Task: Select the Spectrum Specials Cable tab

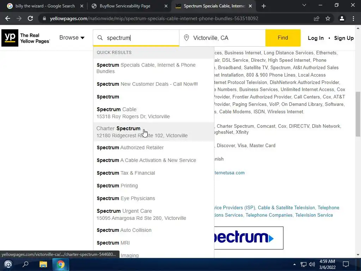Action: pos(214,6)
